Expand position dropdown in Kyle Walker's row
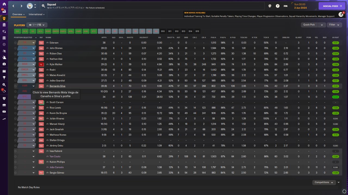 coord(33,64)
